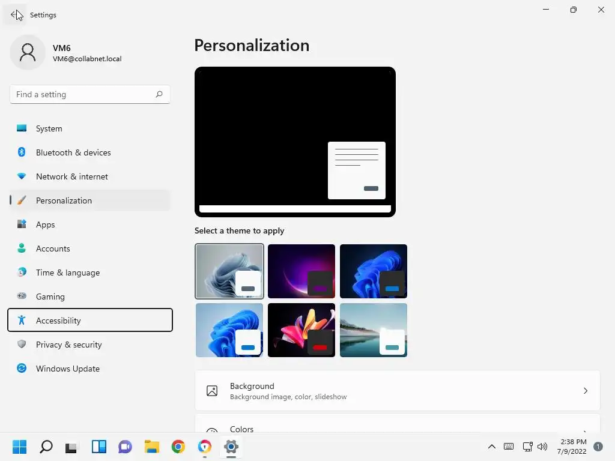Click the Personalization paintbrush icon
615x461 pixels.
[22, 200]
